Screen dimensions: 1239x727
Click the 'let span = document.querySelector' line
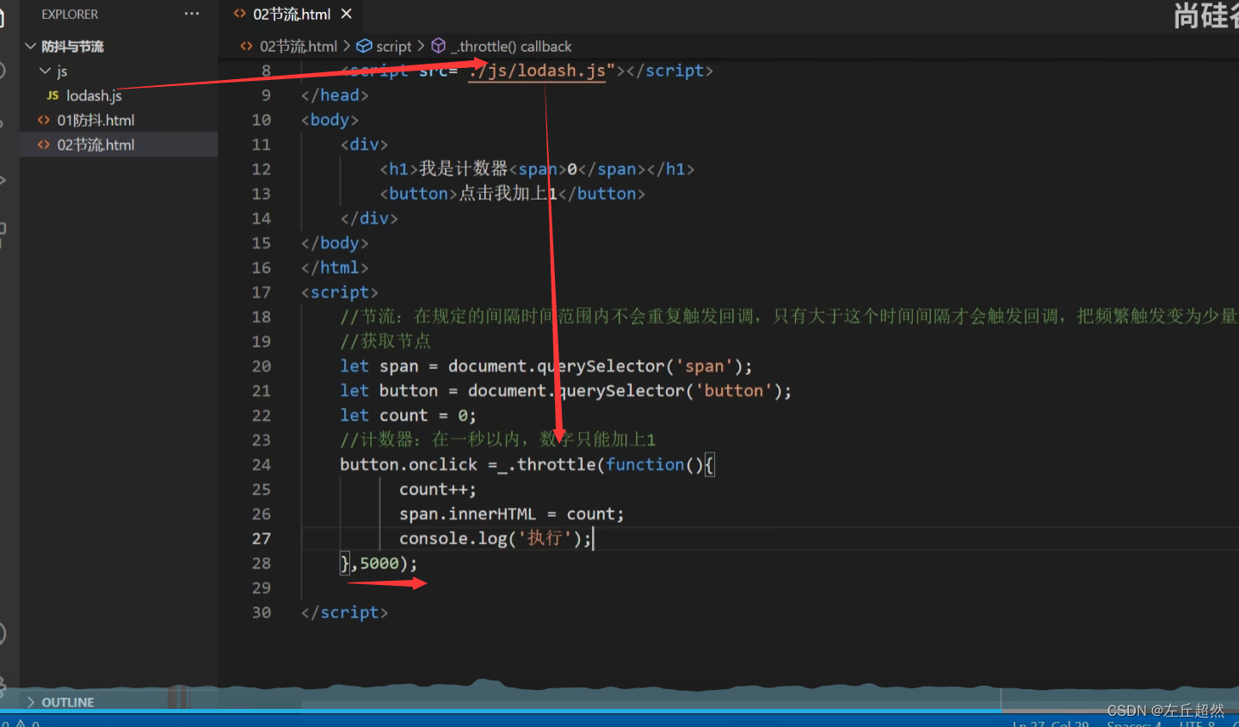coord(546,367)
